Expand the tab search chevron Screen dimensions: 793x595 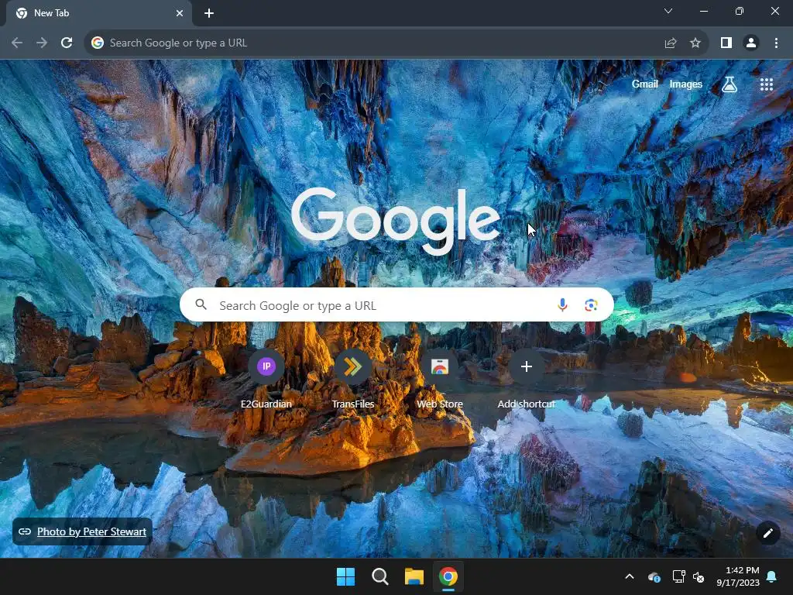pos(668,11)
